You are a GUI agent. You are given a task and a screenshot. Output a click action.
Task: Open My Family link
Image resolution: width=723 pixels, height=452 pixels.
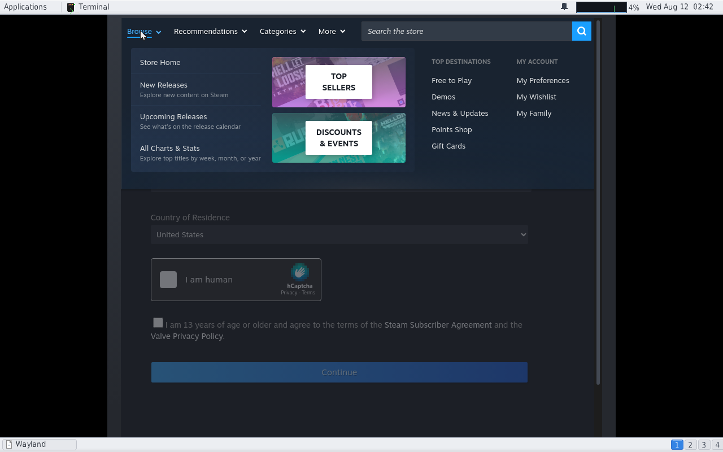[x=534, y=113]
